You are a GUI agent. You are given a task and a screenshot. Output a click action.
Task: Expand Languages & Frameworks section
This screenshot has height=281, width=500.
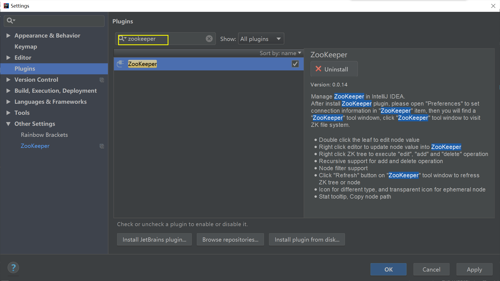8,102
